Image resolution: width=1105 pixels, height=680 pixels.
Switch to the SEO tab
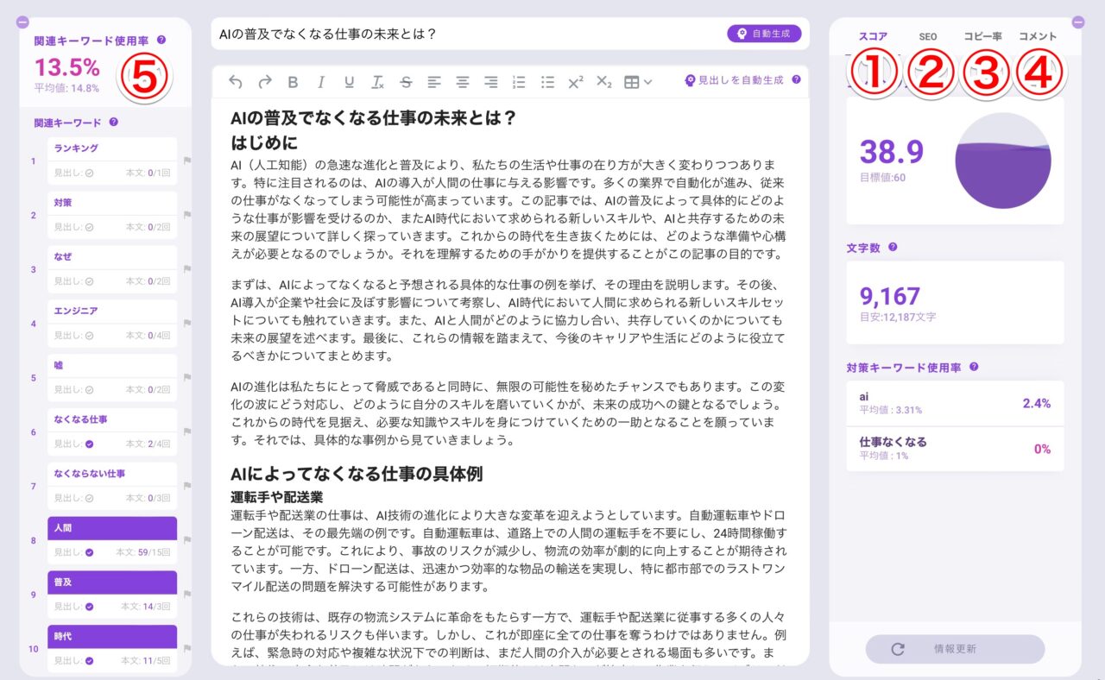coord(927,37)
